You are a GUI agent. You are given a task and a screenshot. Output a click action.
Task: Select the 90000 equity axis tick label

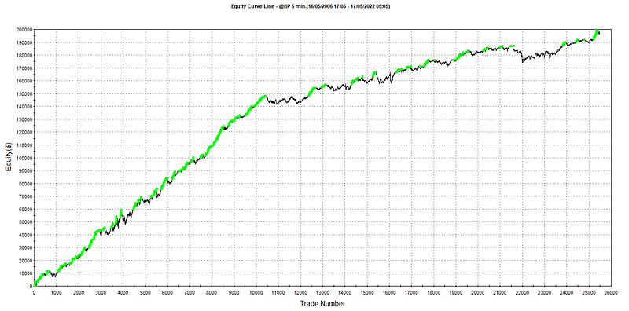(x=25, y=170)
